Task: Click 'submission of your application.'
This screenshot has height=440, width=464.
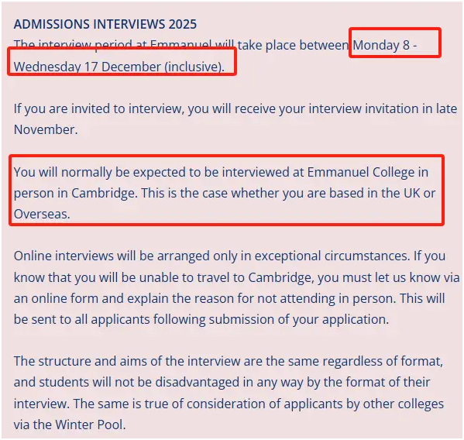Action: (298, 320)
